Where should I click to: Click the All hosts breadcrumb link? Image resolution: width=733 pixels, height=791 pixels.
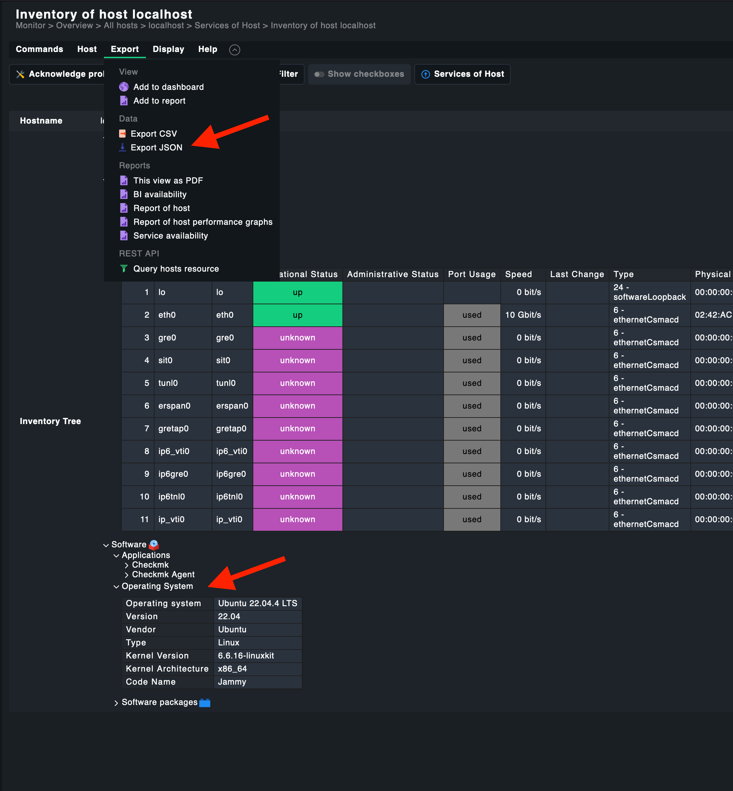(120, 25)
